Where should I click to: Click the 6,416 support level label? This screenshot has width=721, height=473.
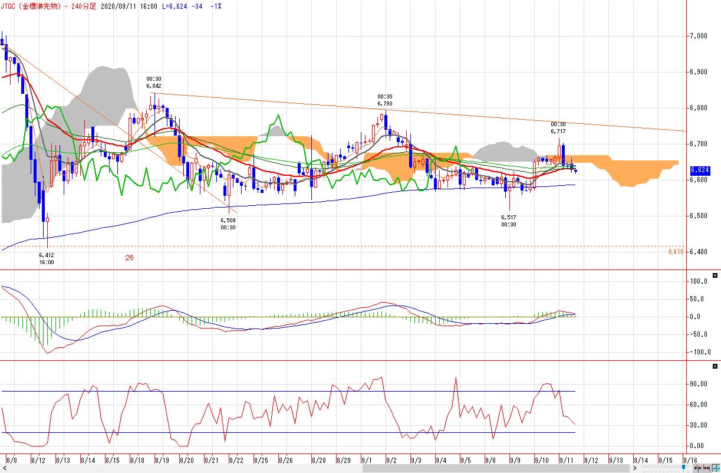pyautogui.click(x=676, y=252)
